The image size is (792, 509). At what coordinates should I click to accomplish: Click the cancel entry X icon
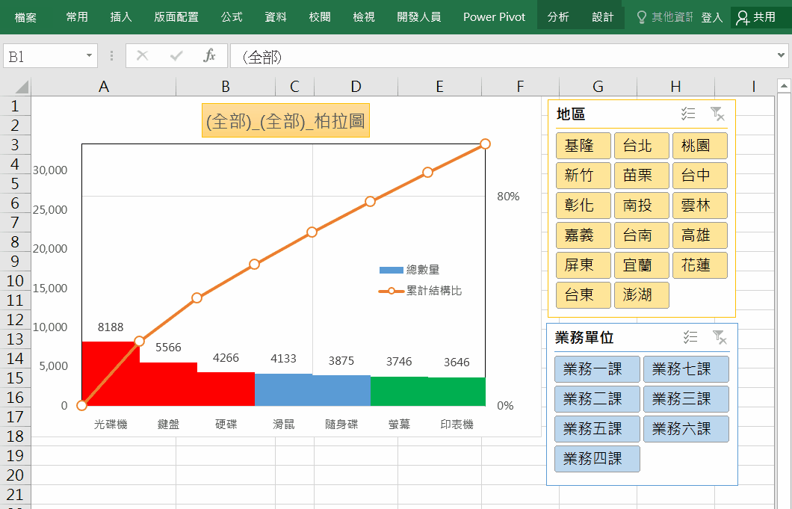point(143,56)
